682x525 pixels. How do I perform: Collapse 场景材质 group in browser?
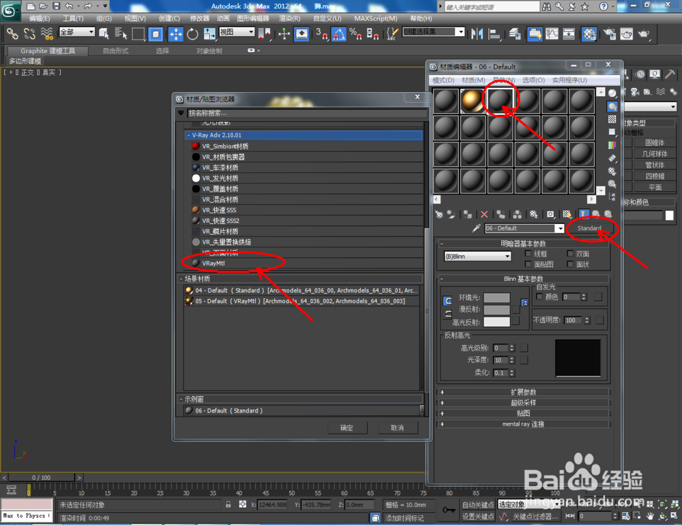300,279
